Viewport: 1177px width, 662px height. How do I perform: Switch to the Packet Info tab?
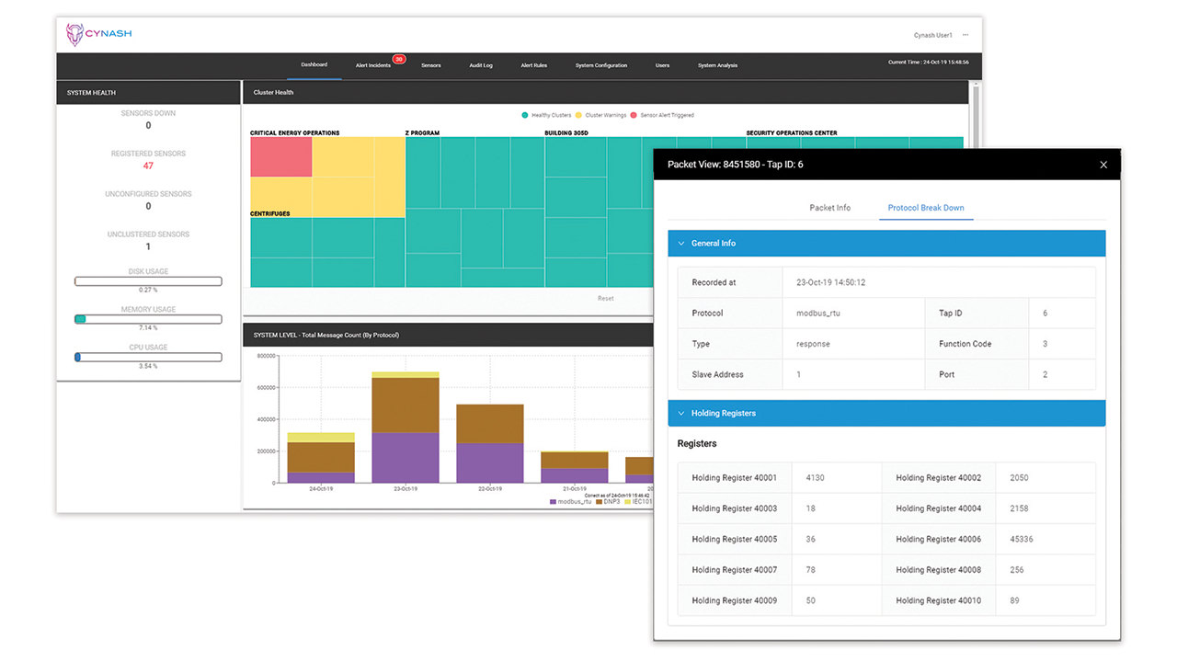point(829,208)
